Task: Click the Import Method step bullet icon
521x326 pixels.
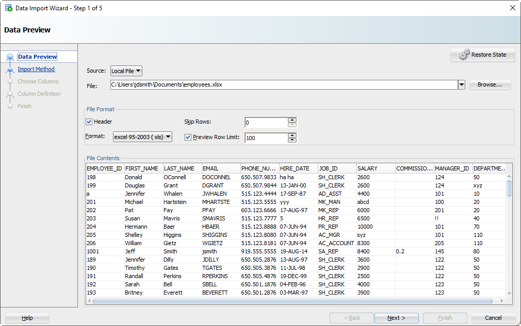Action: pos(10,70)
